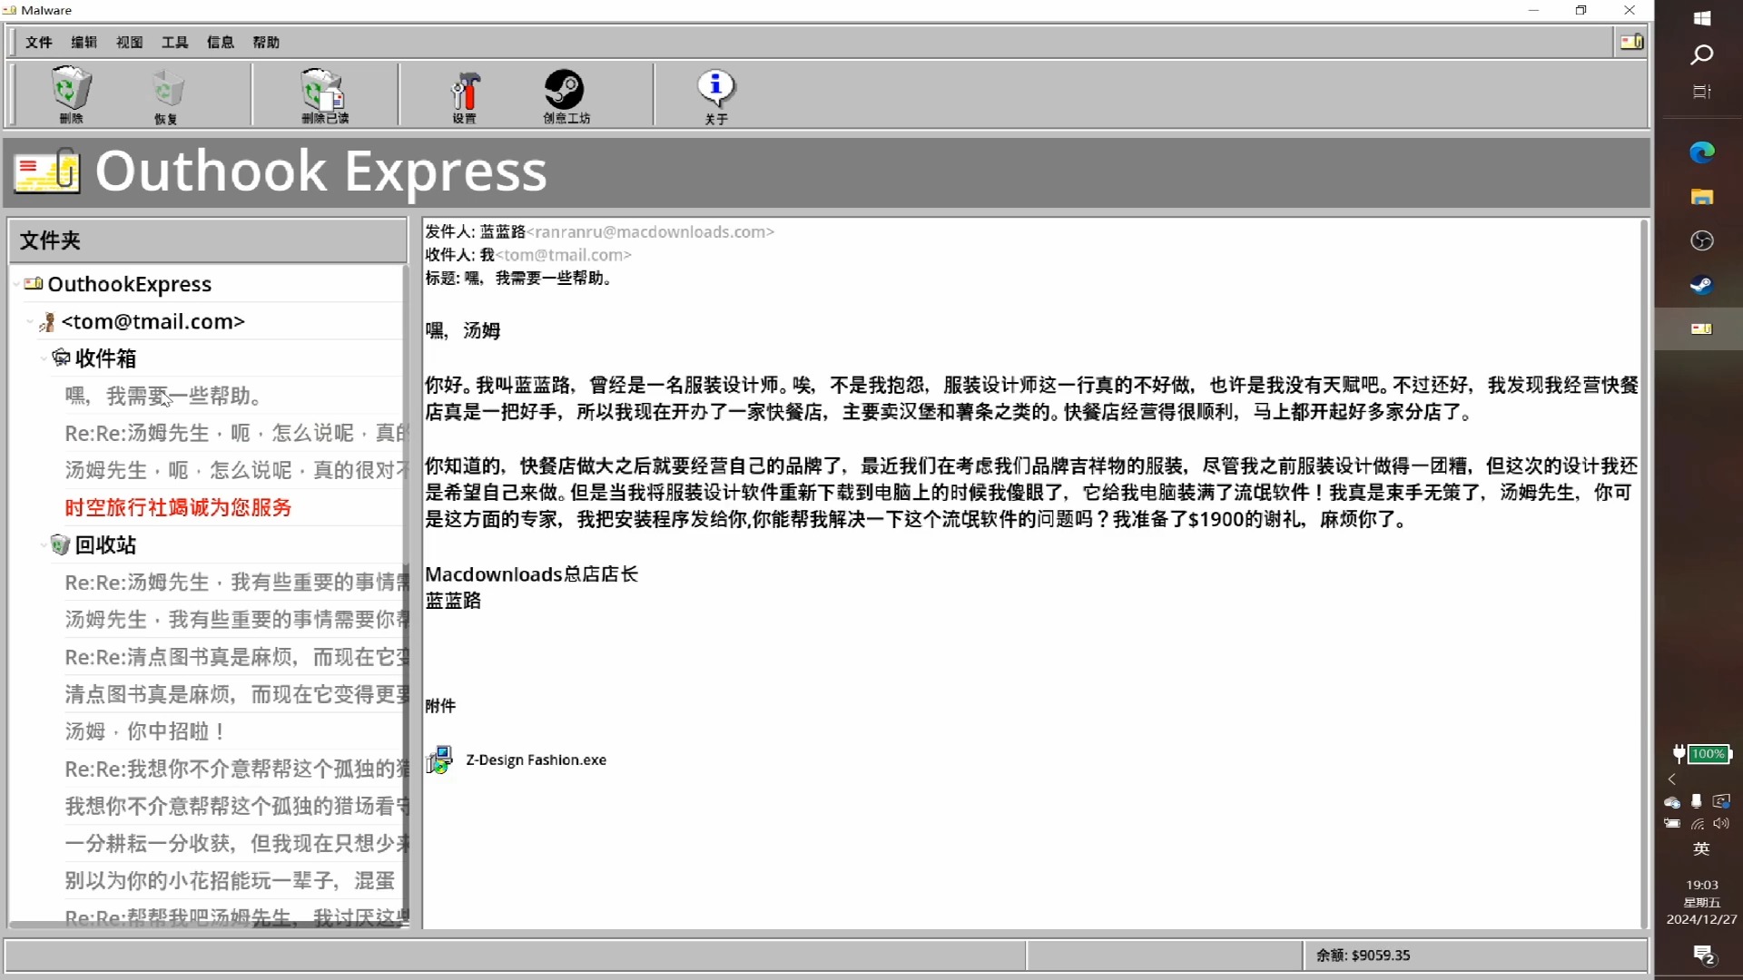Collapse the 收件箱 folder expander
Image resolution: width=1743 pixels, height=980 pixels.
pos(44,358)
